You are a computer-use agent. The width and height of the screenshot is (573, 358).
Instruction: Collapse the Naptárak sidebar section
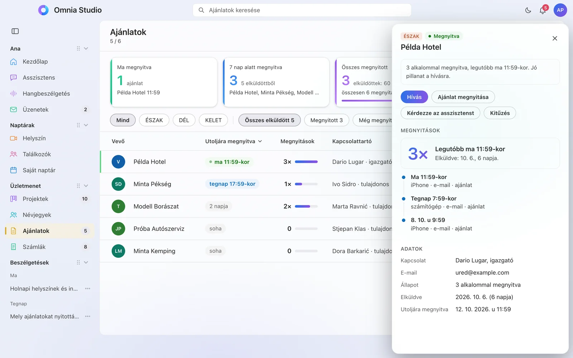click(x=86, y=125)
